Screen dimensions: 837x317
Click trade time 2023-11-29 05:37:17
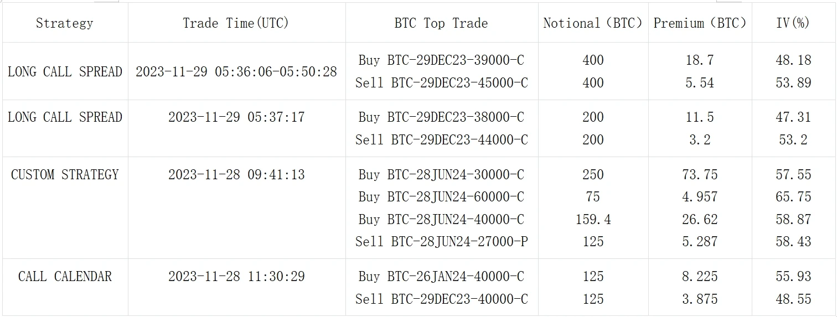click(236, 117)
